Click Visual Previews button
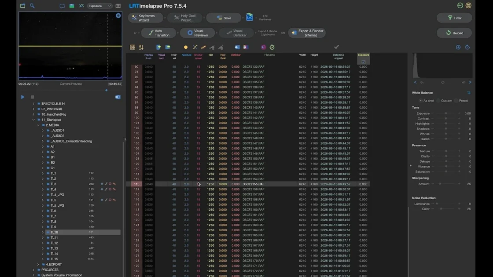The width and height of the screenshot is (493, 277). pos(198,33)
